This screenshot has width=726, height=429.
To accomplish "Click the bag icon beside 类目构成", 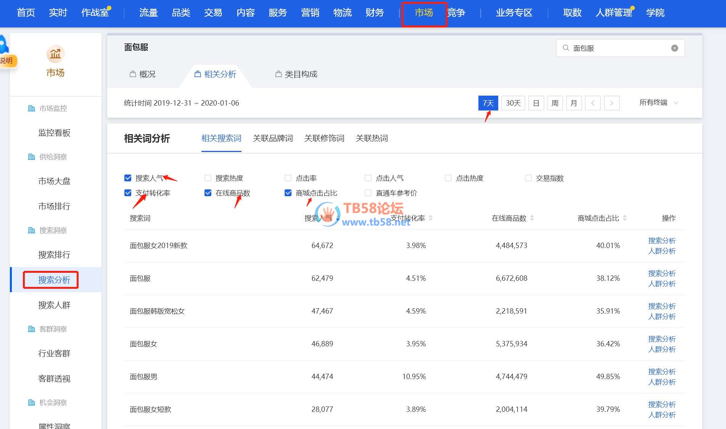I will click(278, 74).
